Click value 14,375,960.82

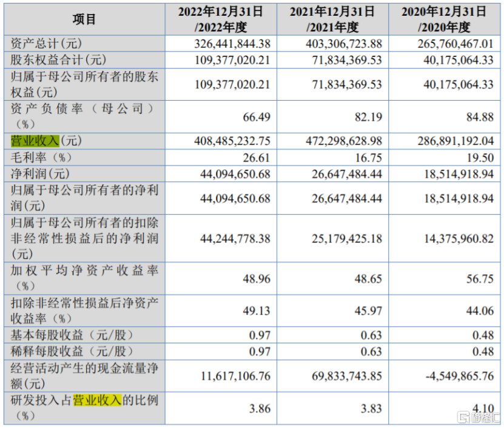[459, 239]
